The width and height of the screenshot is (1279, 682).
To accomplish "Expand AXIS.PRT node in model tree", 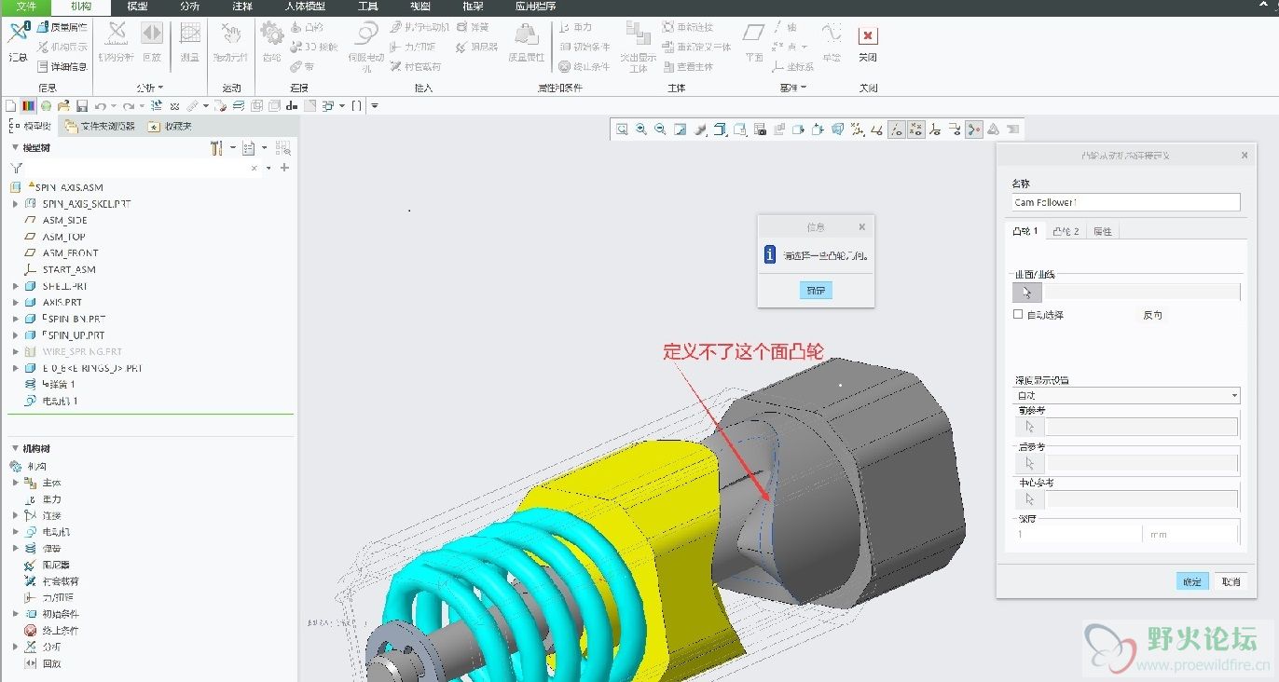I will coord(16,302).
